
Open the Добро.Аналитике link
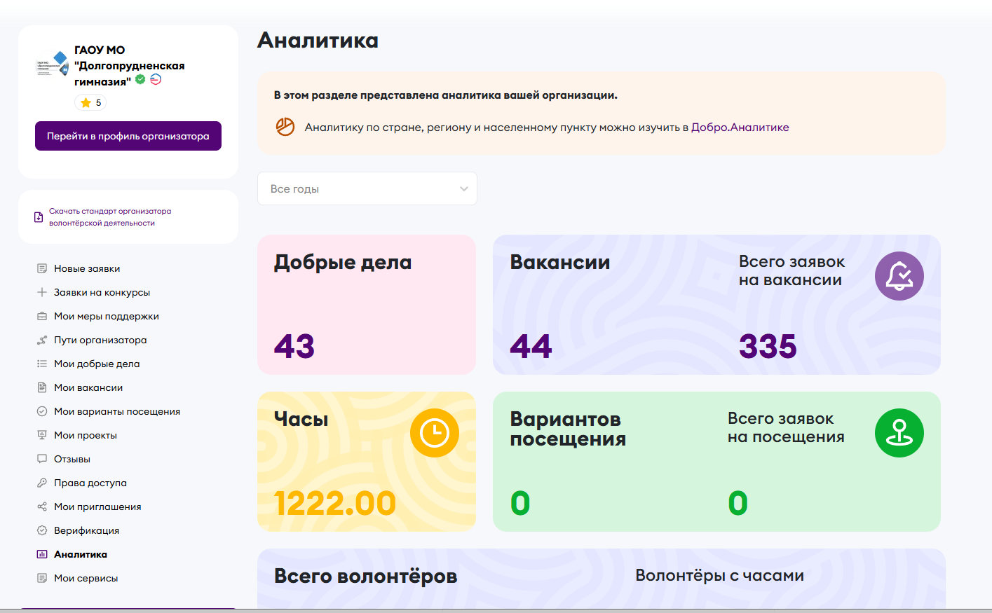click(x=740, y=128)
